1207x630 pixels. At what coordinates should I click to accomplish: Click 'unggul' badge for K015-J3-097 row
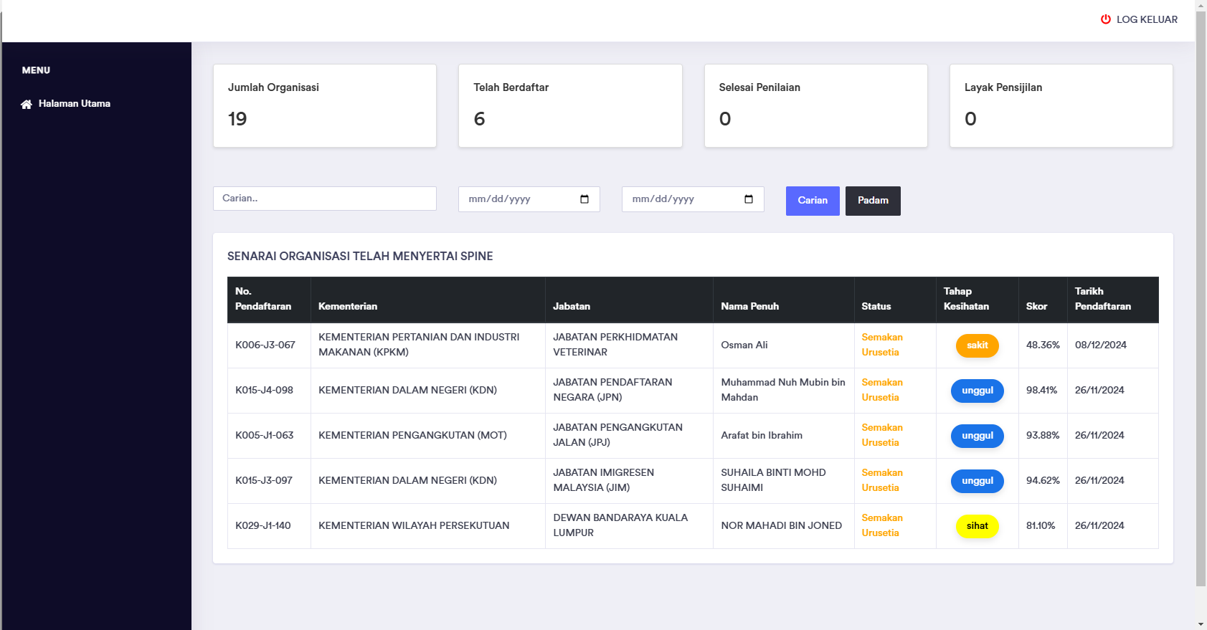click(977, 481)
